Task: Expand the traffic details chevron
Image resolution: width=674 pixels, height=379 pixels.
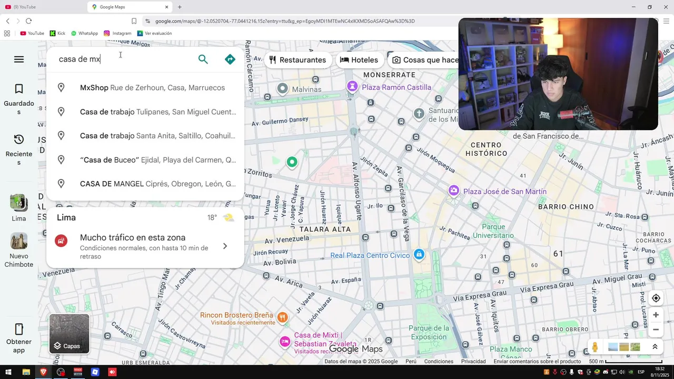Action: point(225,246)
